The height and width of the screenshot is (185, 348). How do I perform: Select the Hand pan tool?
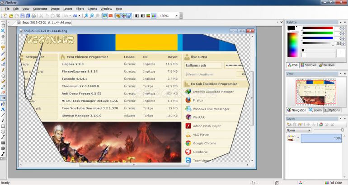[x=3, y=25]
